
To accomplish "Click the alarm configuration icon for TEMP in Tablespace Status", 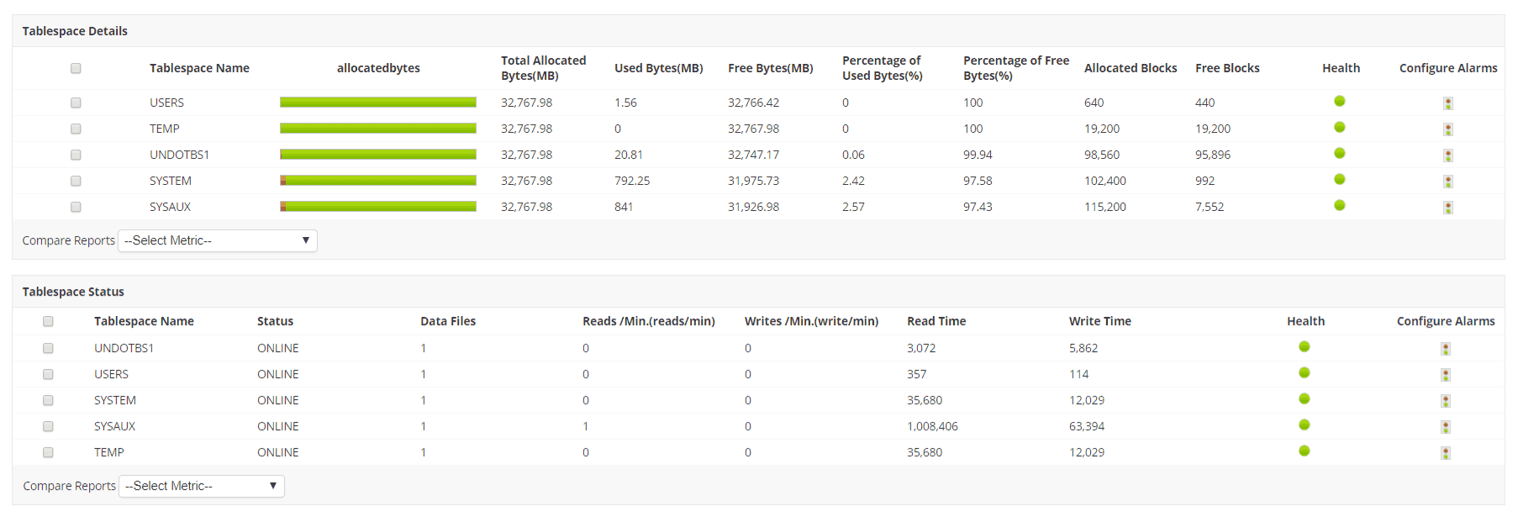I will pyautogui.click(x=1446, y=453).
